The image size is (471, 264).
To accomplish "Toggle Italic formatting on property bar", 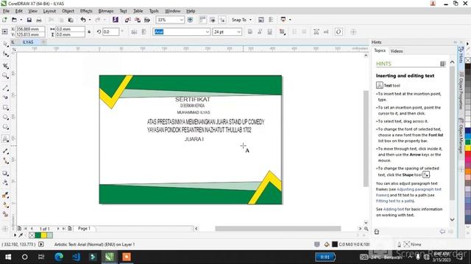I will (260, 32).
